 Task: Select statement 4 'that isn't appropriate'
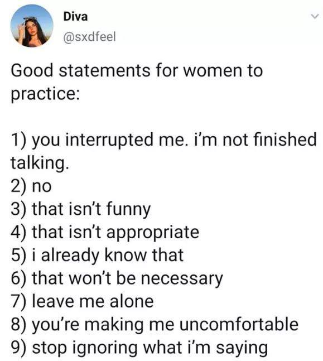105,233
